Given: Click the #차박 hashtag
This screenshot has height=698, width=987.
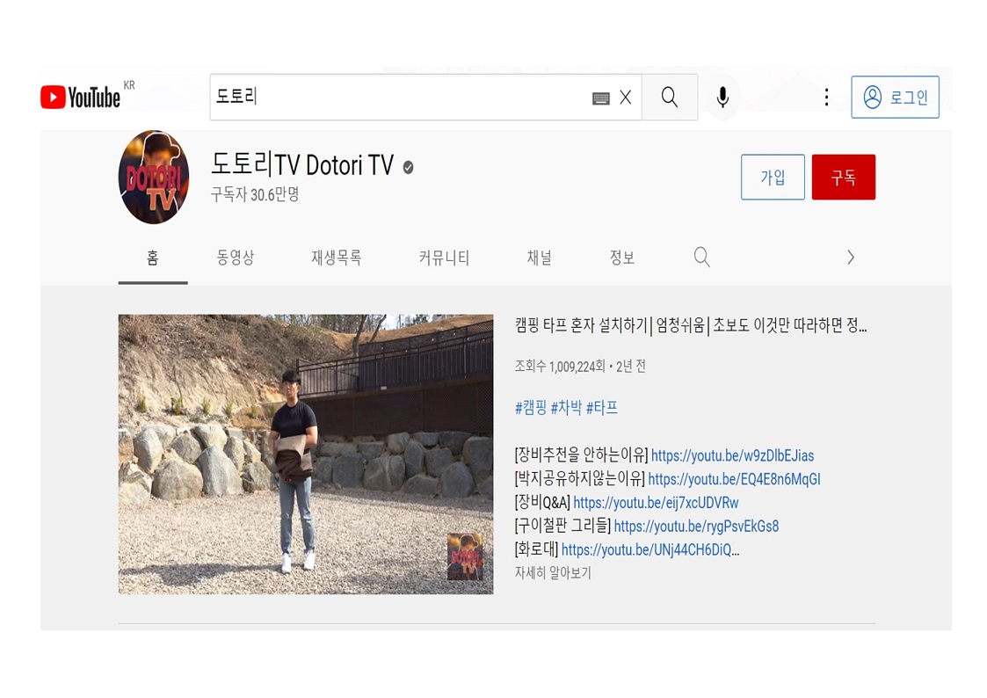Looking at the screenshot, I should coord(567,408).
